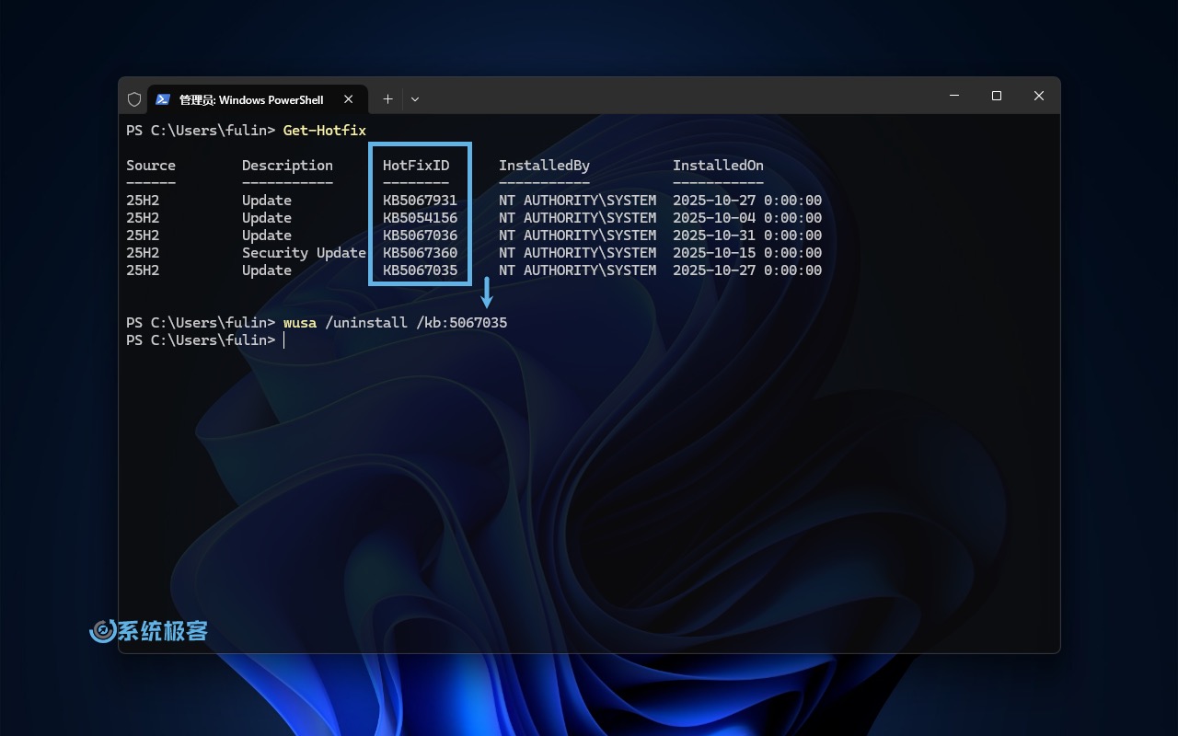The image size is (1178, 736).
Task: Close the 管理员: Windows PowerShell tab
Action: [348, 98]
